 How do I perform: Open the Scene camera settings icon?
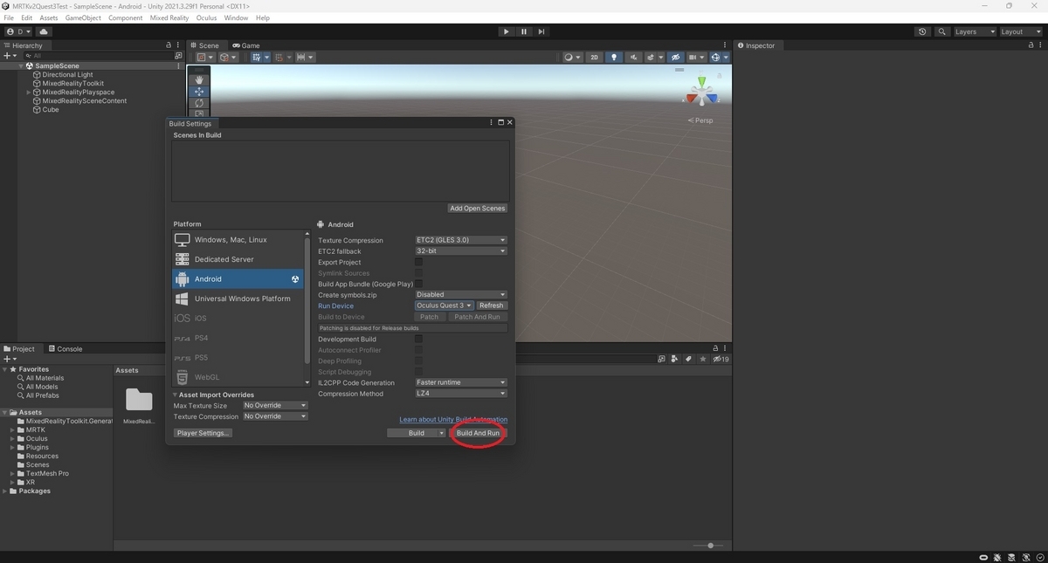click(x=696, y=58)
